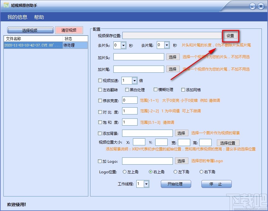The image size is (268, 211).
Task: Click the 设置 button for save location
Action: tap(230, 36)
